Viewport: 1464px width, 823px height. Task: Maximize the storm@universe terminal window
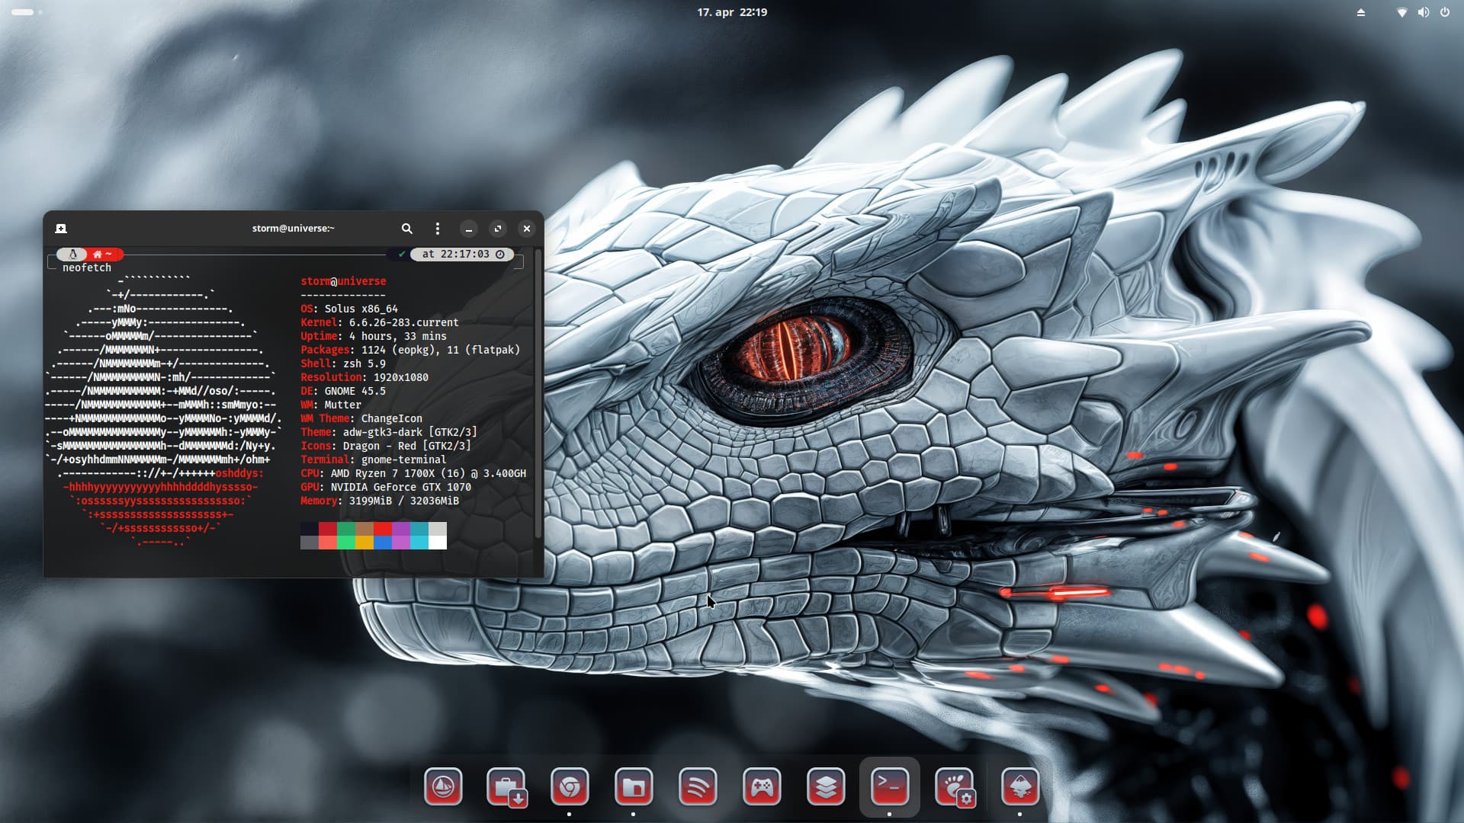point(498,229)
